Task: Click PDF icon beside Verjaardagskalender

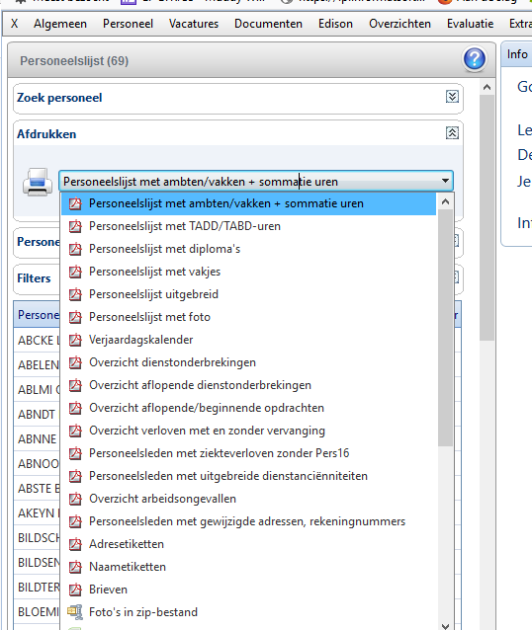Action: point(75,340)
